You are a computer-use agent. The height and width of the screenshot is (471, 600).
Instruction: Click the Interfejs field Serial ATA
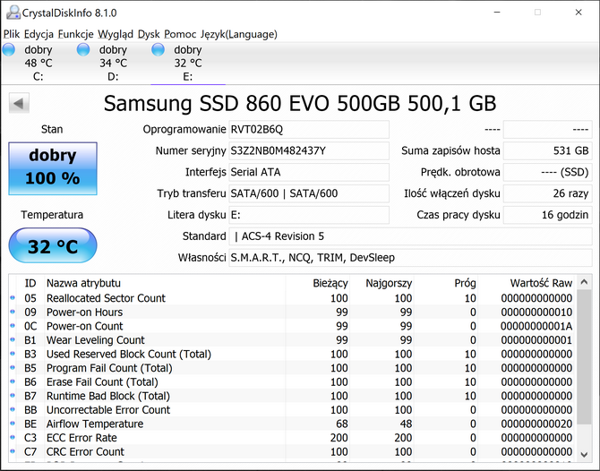309,172
